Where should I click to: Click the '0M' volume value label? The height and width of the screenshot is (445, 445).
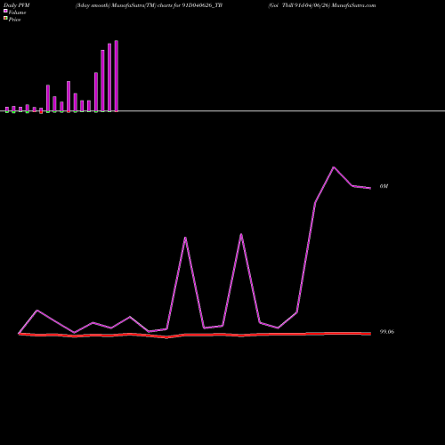click(x=384, y=186)
